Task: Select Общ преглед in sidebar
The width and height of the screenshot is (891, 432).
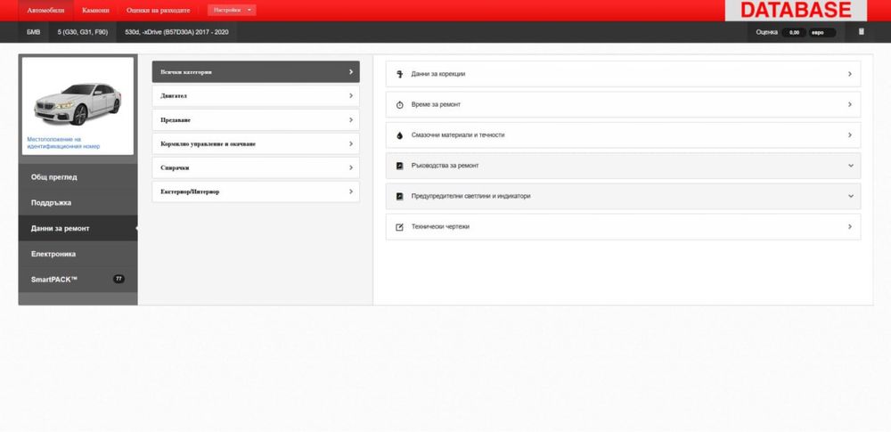Action: pyautogui.click(x=78, y=177)
